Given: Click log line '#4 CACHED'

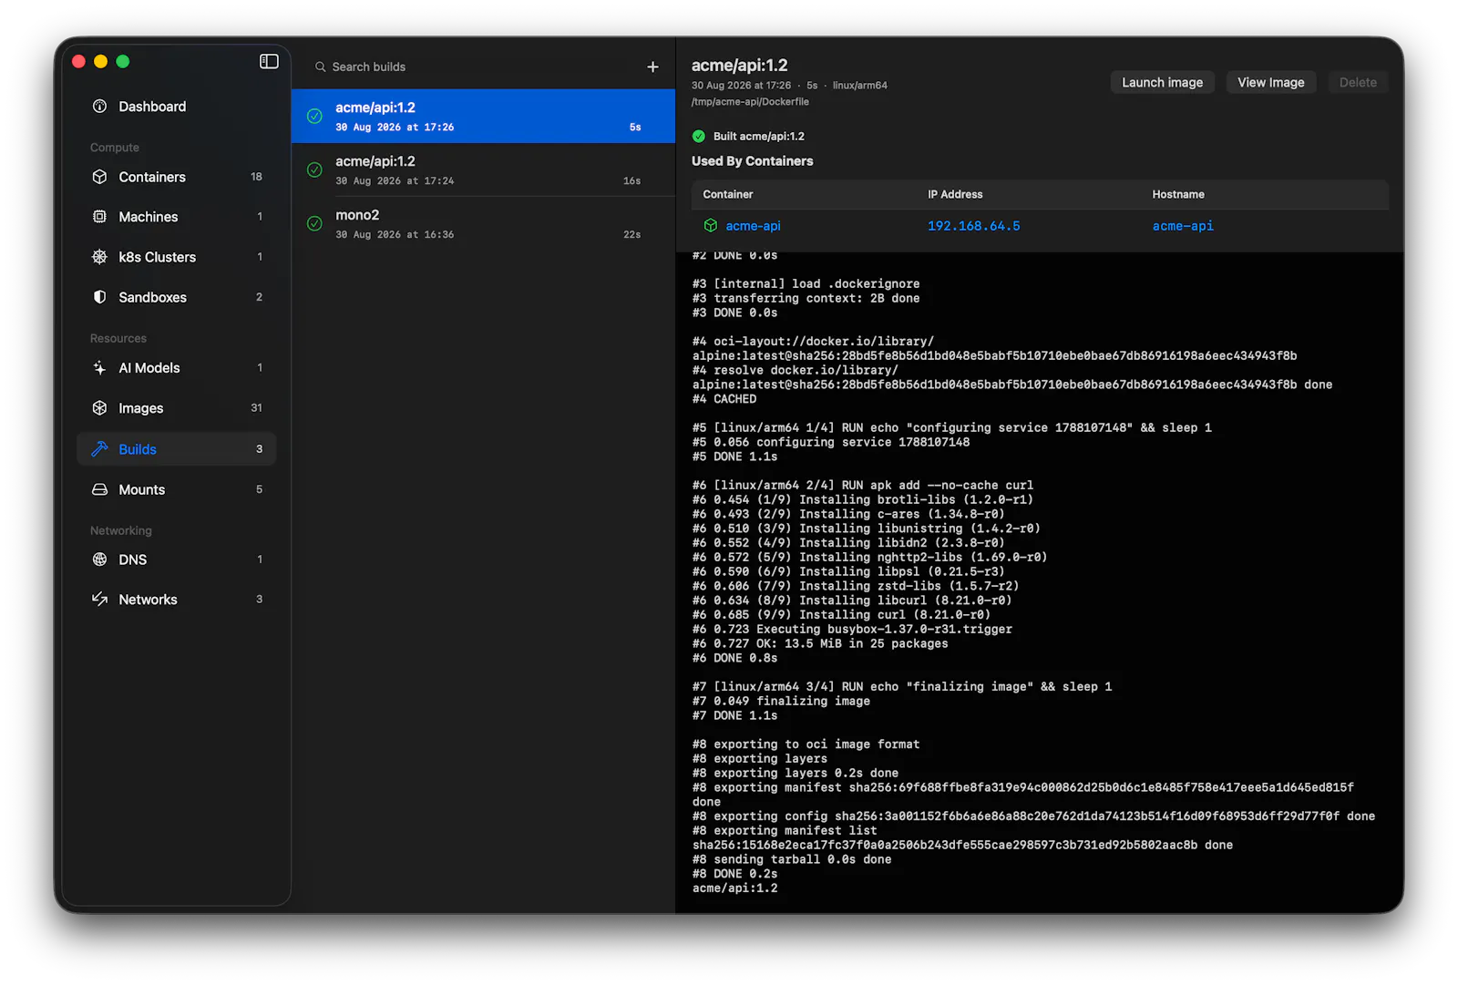Looking at the screenshot, I should click(724, 399).
